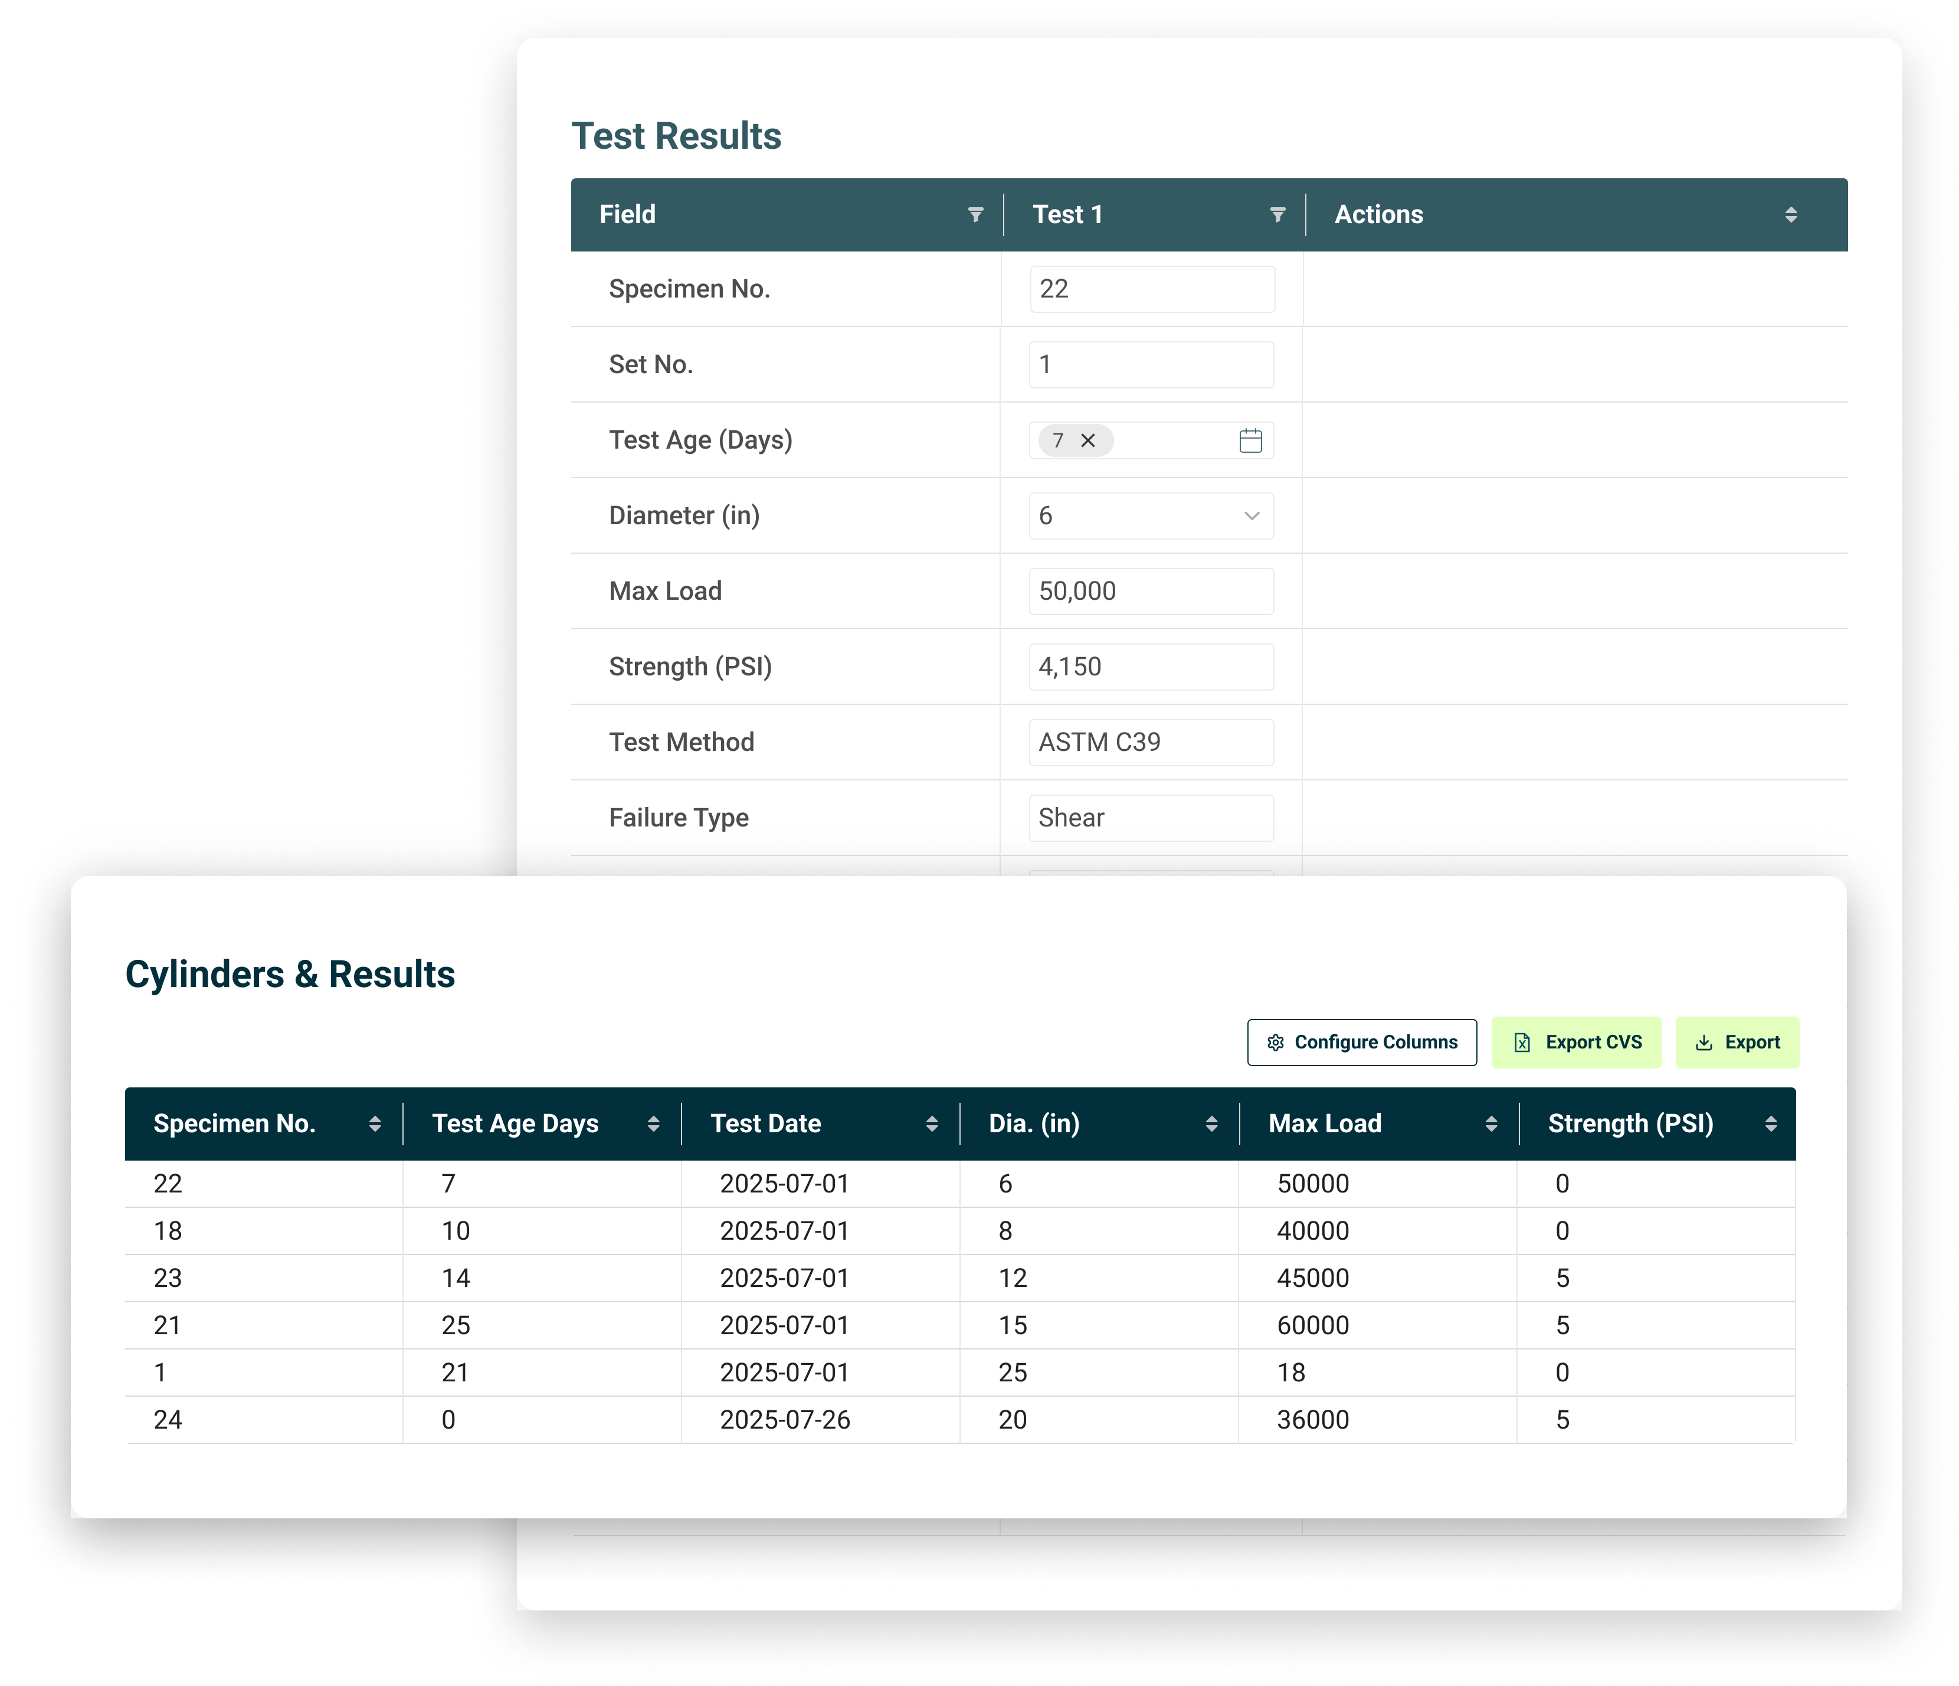Screen dimensions: 1959x1686
Task: Edit the Max Load value of 50,000
Action: click(x=1151, y=590)
